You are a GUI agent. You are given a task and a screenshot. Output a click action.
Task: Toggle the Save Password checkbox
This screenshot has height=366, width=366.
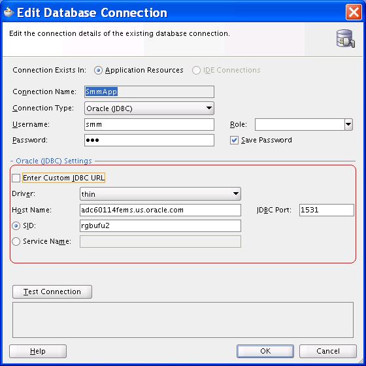(x=234, y=141)
